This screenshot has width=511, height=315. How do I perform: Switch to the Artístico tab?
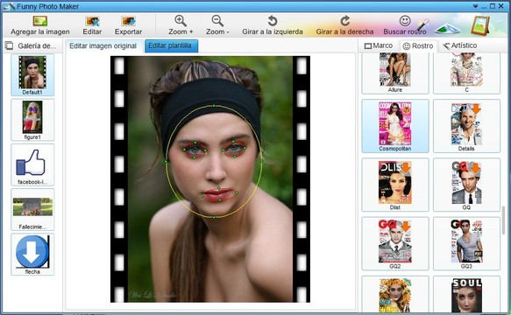(459, 45)
